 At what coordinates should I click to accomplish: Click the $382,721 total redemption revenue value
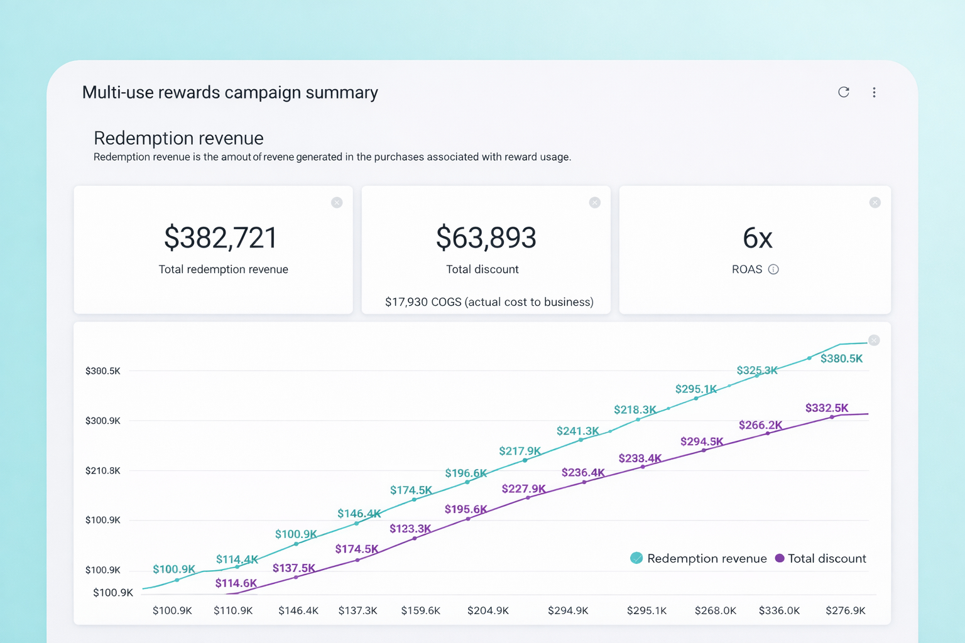(221, 238)
